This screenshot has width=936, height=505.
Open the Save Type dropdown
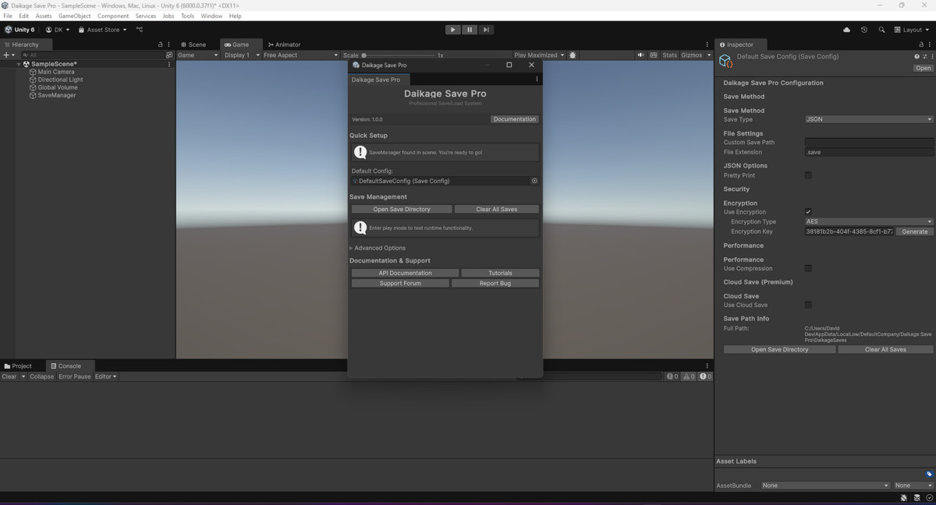pyautogui.click(x=869, y=119)
